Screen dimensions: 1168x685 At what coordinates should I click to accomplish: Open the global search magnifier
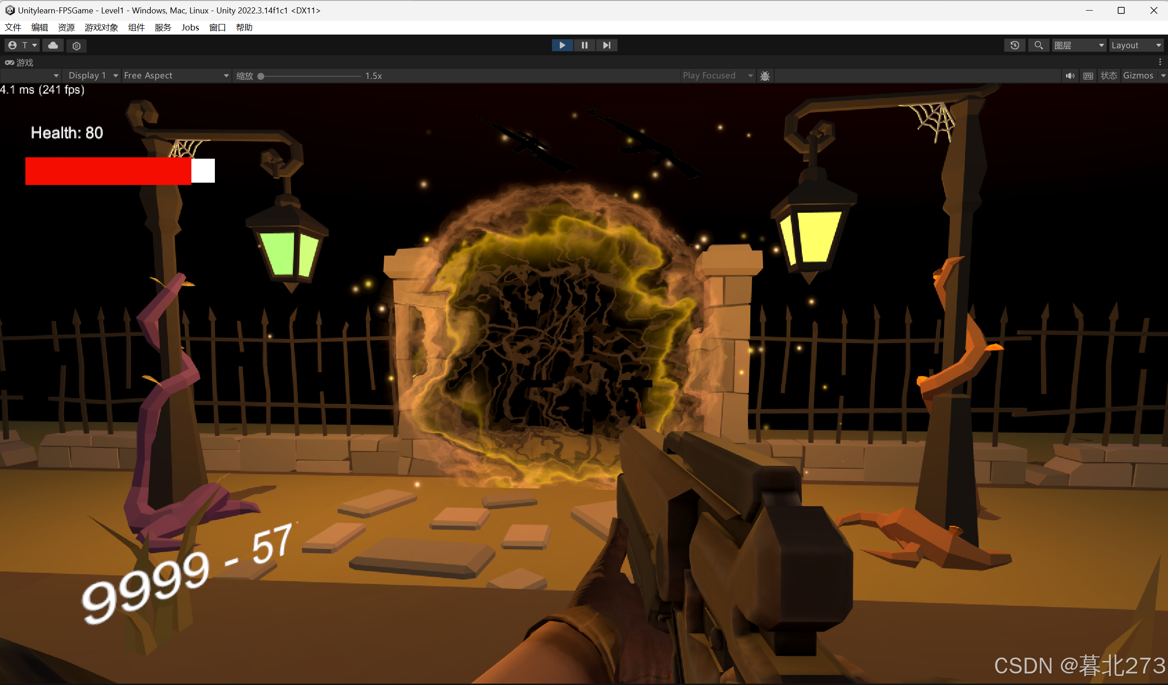pos(1038,45)
